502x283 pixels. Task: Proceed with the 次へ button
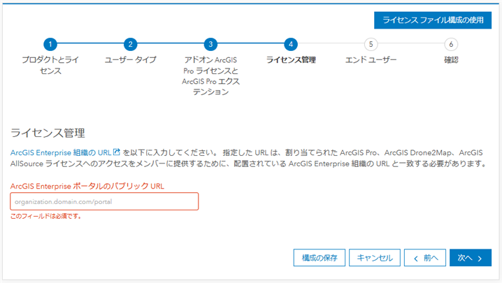coord(471,258)
